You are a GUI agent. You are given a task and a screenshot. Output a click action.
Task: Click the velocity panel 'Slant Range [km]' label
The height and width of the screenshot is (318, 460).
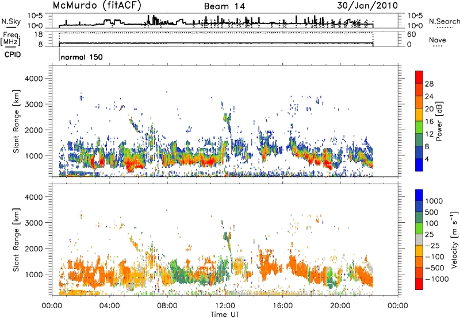[x=16, y=240]
